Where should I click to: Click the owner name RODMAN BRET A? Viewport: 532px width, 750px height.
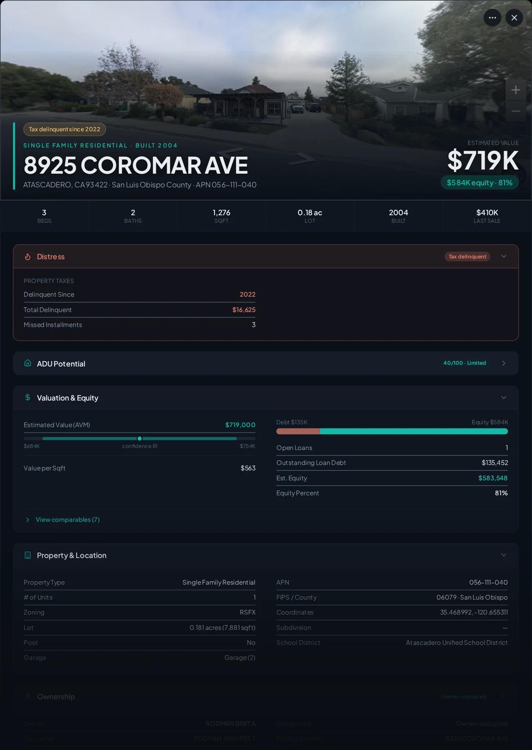(x=230, y=723)
